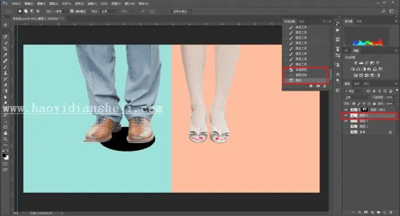Open the File menu
The width and height of the screenshot is (400, 216).
(x=16, y=3)
